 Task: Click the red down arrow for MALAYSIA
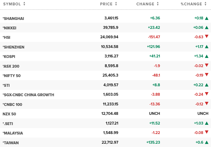[207, 133]
